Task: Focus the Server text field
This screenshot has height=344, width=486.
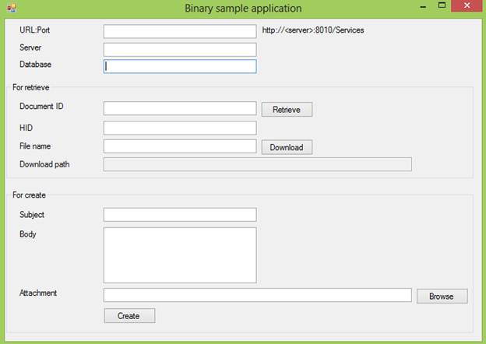Action: 180,50
